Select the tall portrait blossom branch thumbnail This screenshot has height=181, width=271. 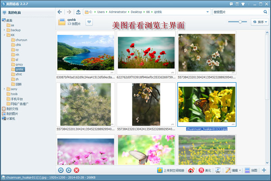146,105
